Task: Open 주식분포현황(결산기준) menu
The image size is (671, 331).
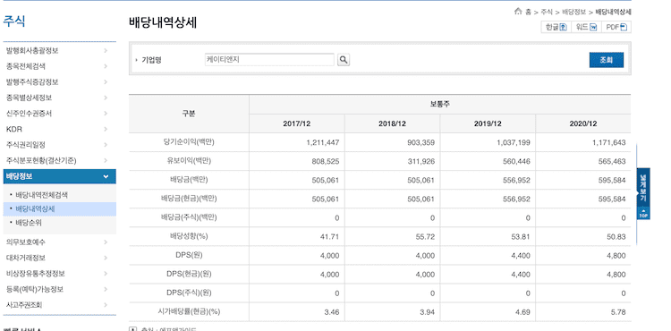Action: (x=41, y=160)
